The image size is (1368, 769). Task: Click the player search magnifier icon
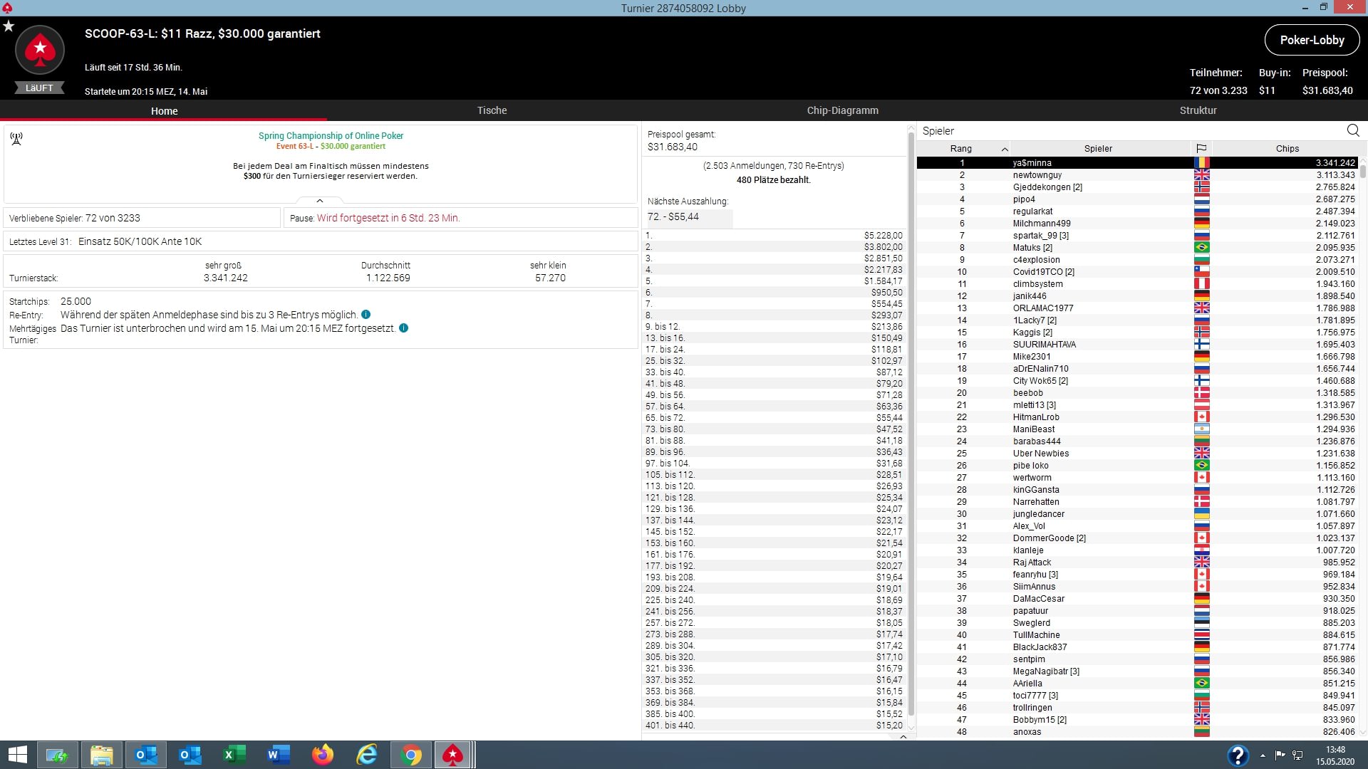(1352, 130)
